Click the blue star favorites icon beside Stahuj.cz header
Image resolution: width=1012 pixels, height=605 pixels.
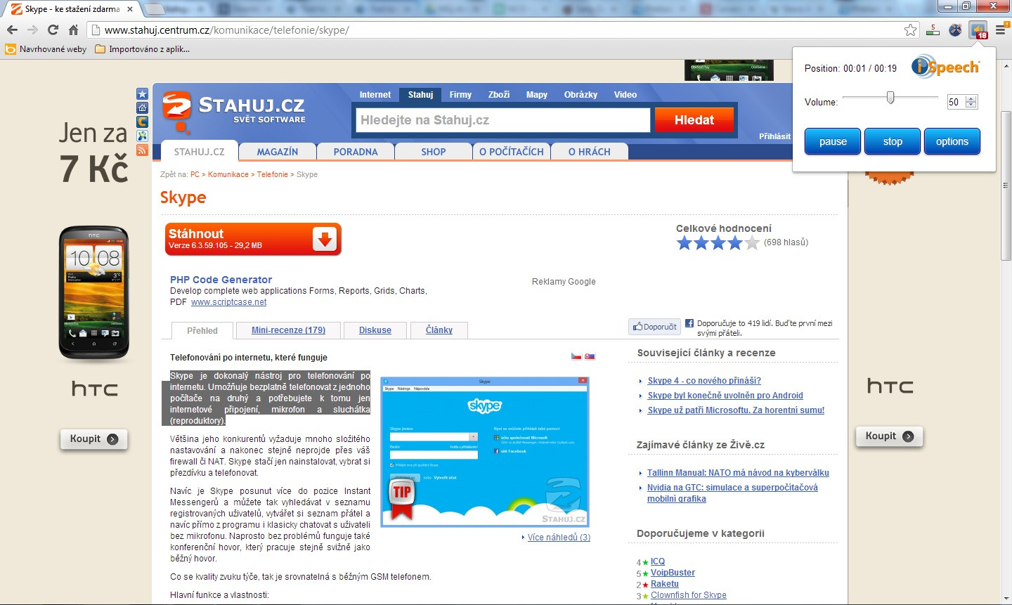click(x=142, y=94)
